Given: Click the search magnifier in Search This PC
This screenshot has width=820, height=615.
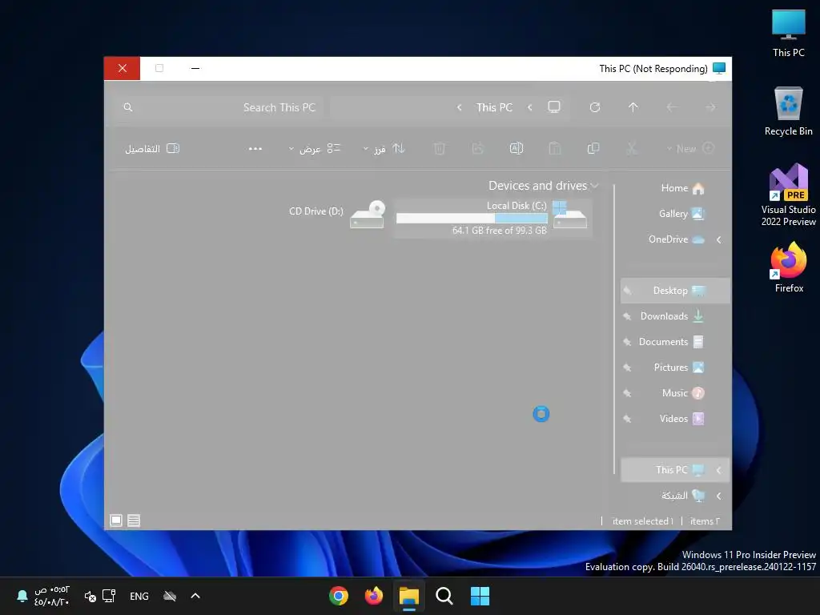Looking at the screenshot, I should [127, 107].
